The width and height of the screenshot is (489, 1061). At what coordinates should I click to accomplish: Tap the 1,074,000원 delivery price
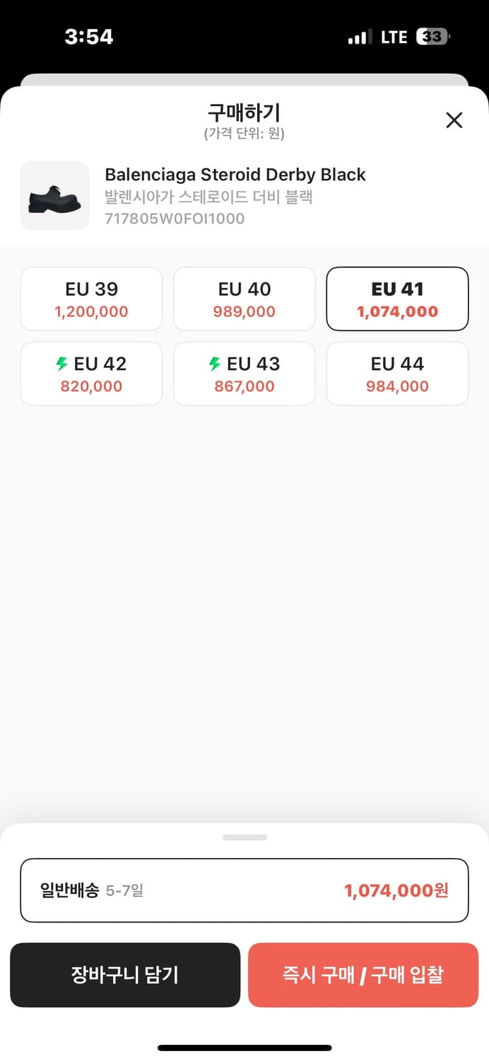396,891
